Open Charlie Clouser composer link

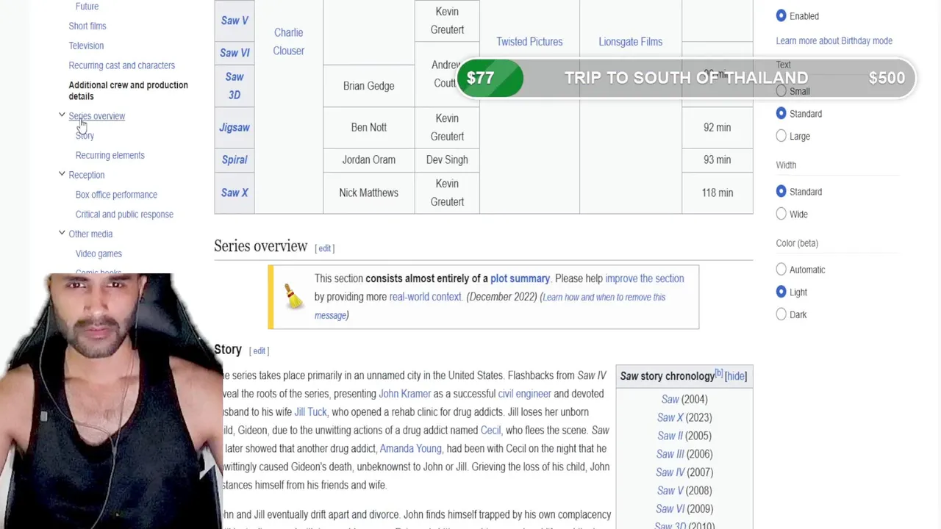[x=288, y=41]
